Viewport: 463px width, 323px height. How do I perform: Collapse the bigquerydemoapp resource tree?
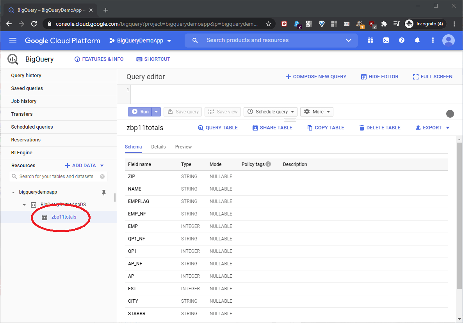[x=14, y=192]
